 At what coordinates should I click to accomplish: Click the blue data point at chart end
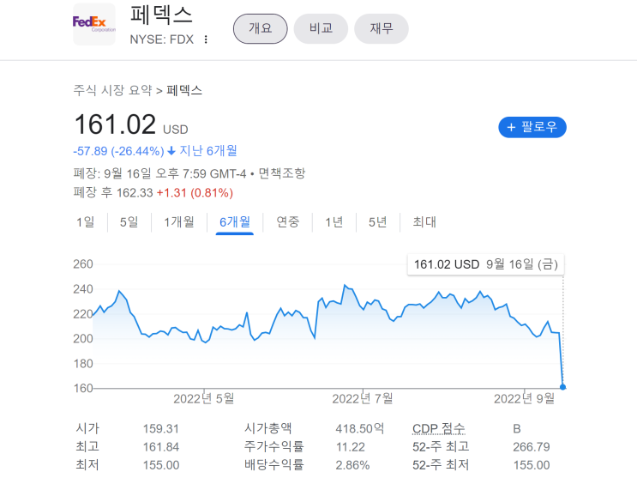click(562, 387)
